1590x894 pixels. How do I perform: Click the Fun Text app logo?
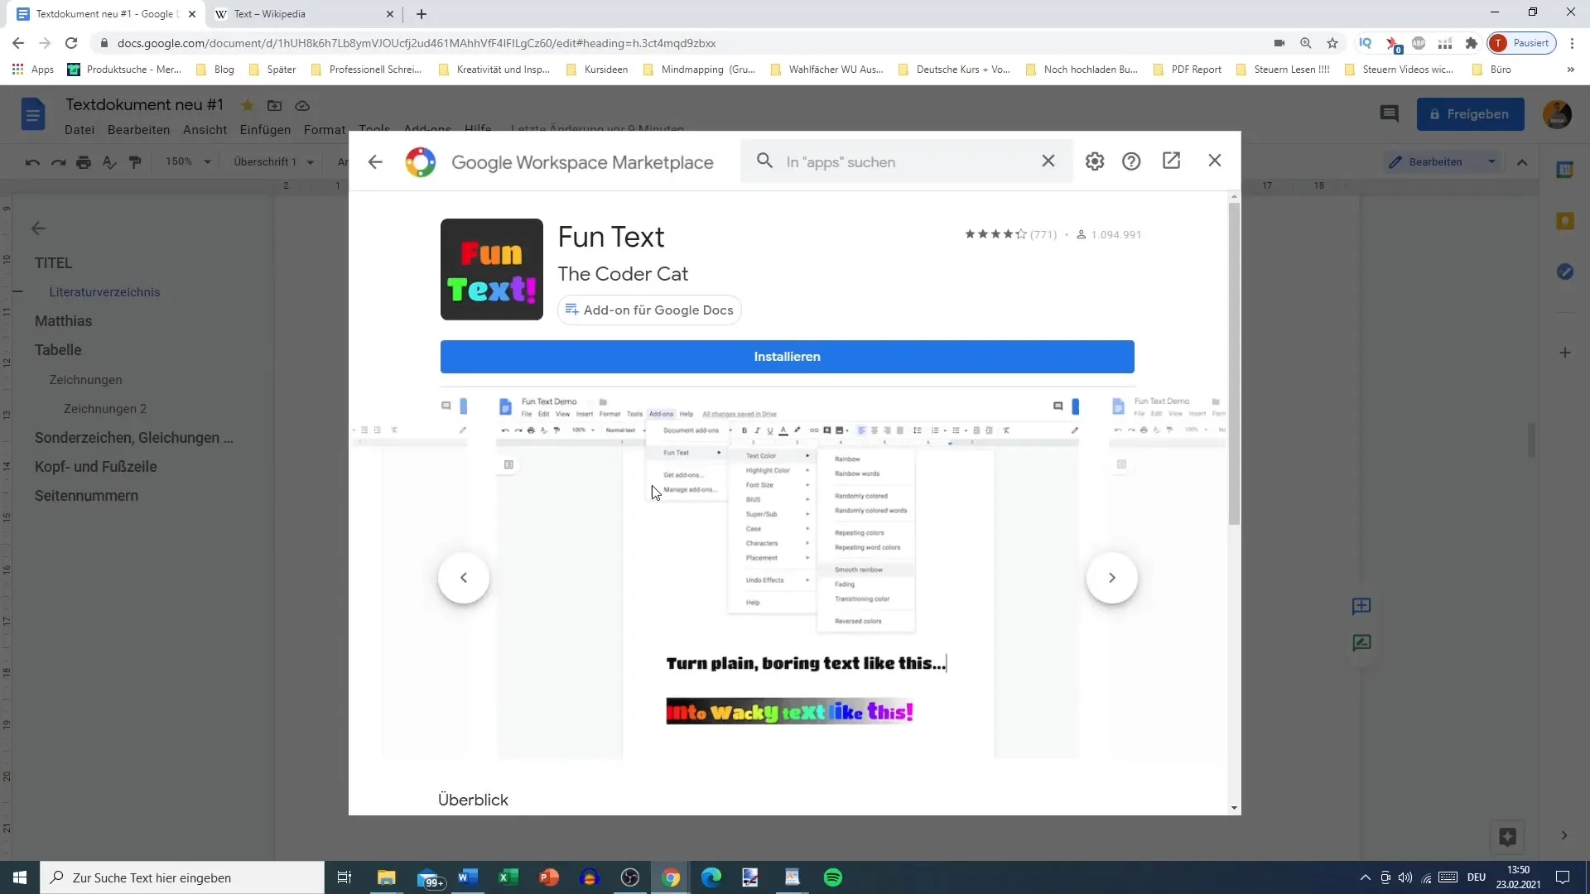point(492,269)
